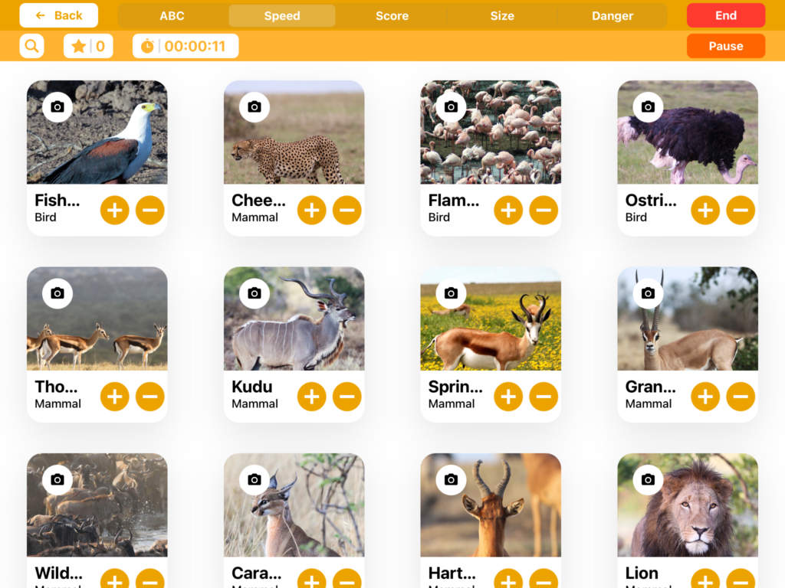Select the Danger sort tab

coord(612,16)
